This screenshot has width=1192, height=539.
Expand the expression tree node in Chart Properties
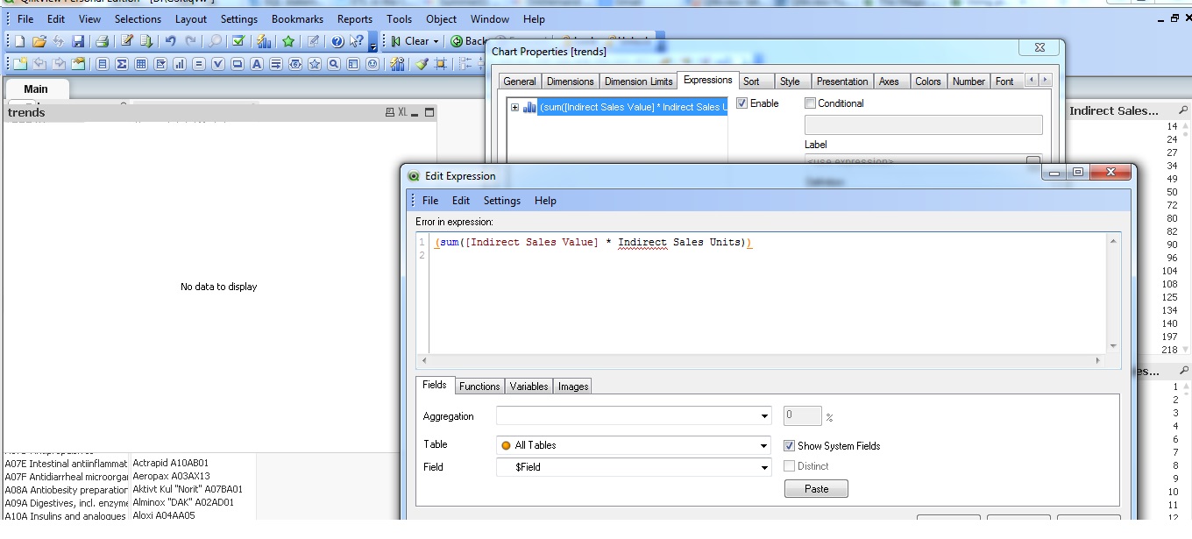(x=514, y=107)
